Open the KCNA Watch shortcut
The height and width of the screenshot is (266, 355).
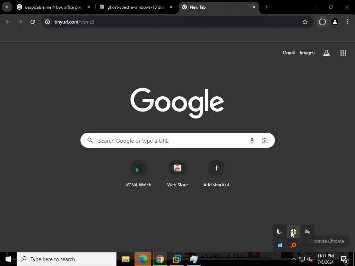click(139, 174)
